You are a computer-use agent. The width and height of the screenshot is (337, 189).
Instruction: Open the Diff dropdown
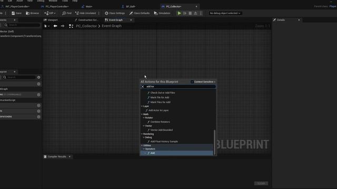[x=50, y=13]
